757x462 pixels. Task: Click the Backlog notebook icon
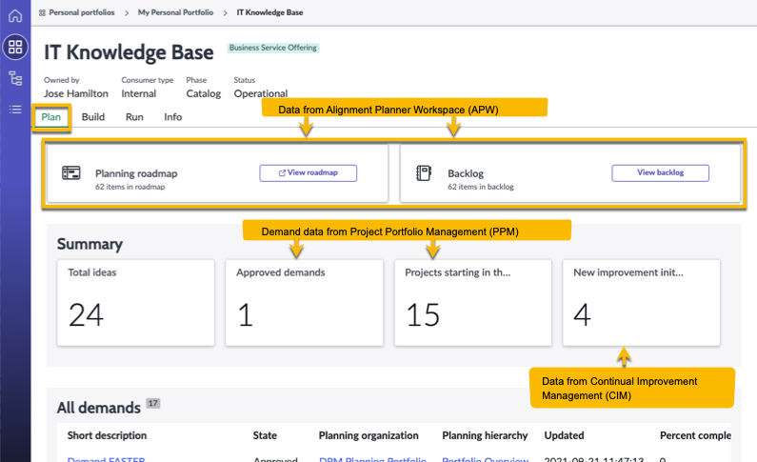(424, 172)
